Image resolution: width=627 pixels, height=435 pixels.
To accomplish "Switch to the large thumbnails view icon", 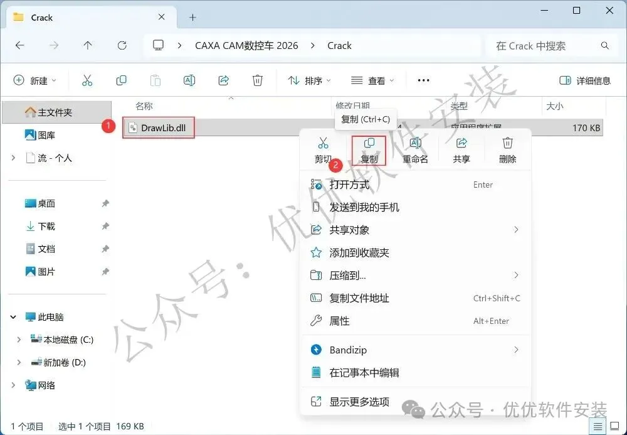I will [614, 426].
